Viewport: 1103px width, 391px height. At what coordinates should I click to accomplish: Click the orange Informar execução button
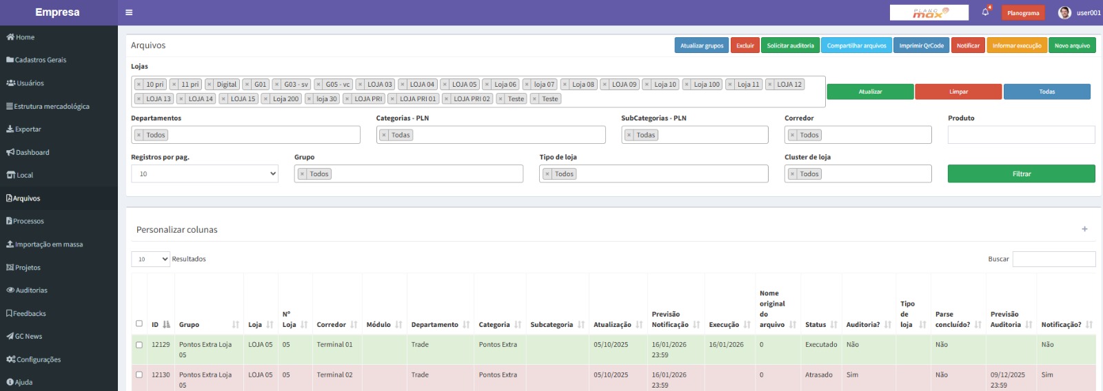[x=1017, y=45]
